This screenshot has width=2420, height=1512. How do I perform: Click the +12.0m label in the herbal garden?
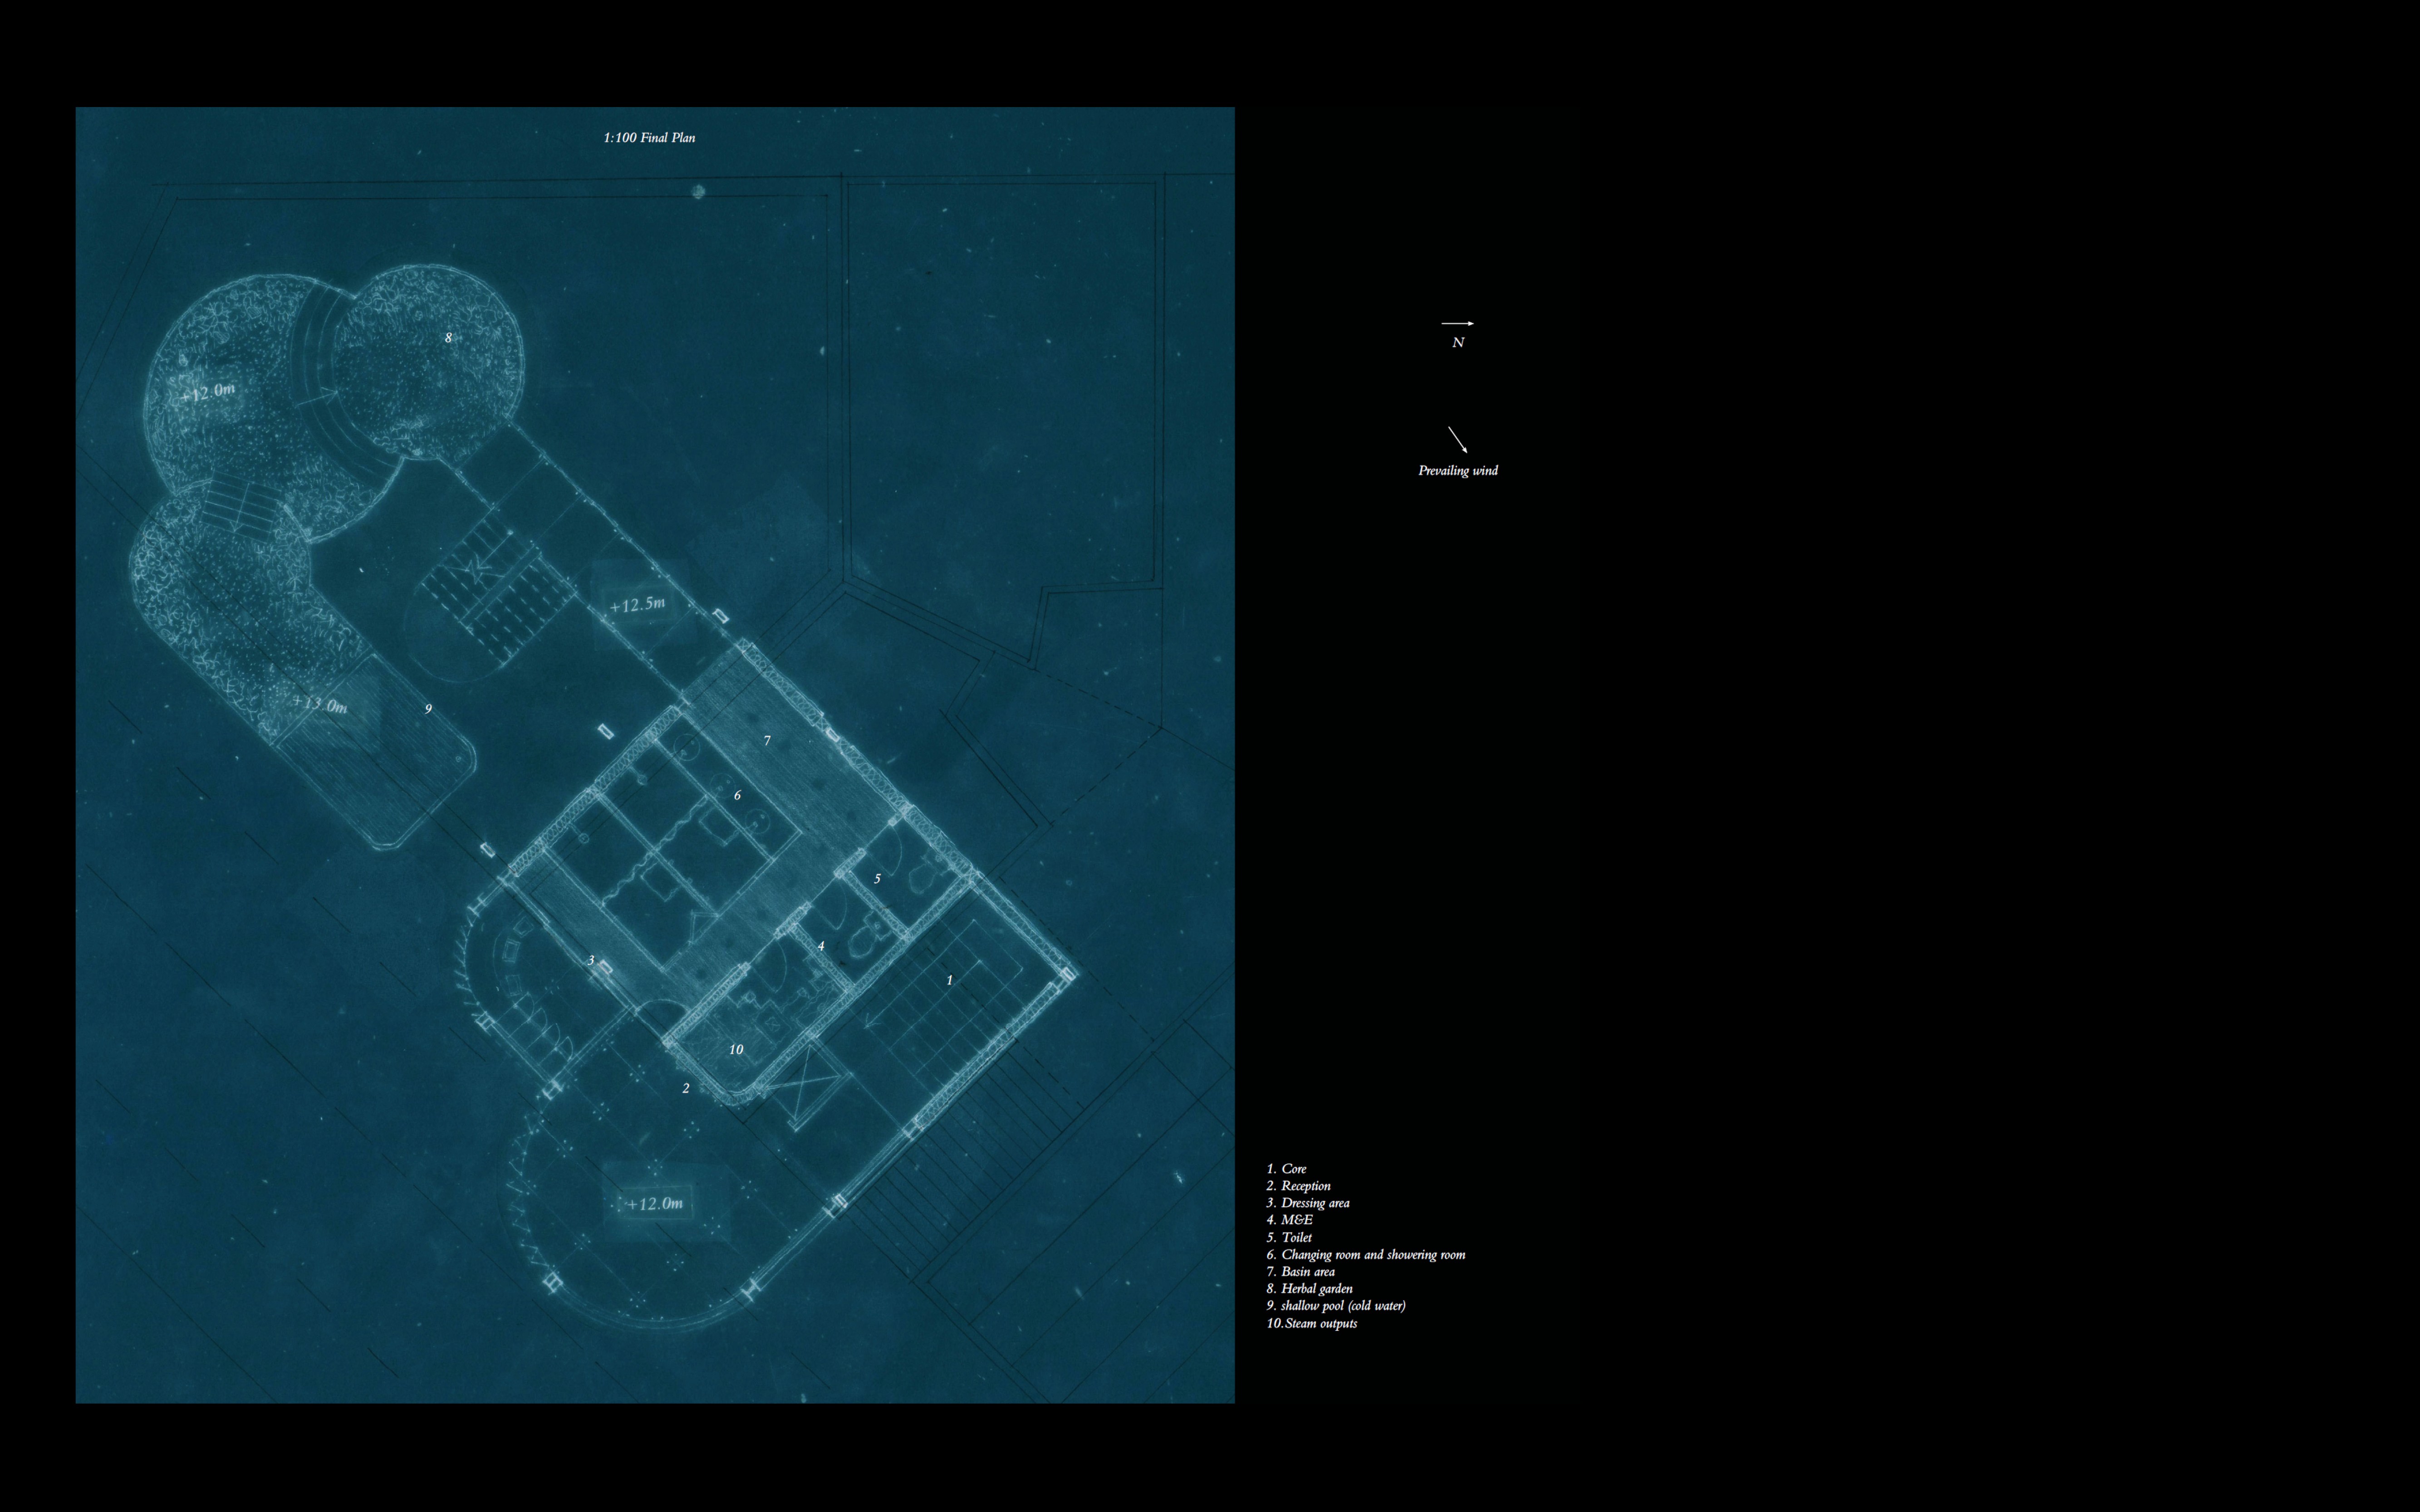[x=208, y=392]
